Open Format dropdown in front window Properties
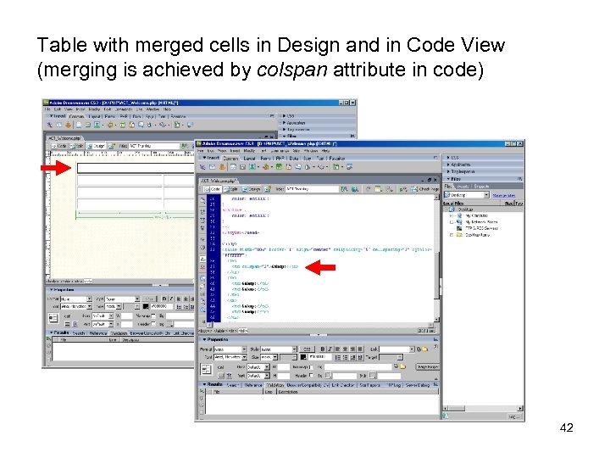Viewport: 610px width, 458px height. pos(244,349)
